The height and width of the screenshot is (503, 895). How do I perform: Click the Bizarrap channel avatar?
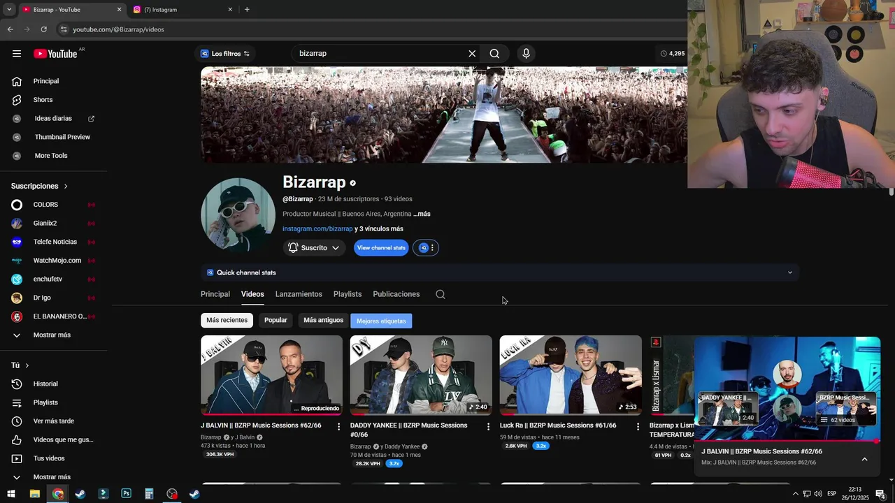tap(238, 215)
